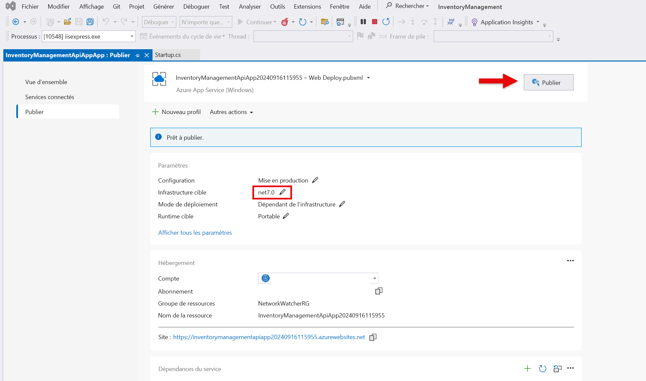Open the publish profile pubxml dropdown
This screenshot has width=646, height=381.
pos(368,78)
